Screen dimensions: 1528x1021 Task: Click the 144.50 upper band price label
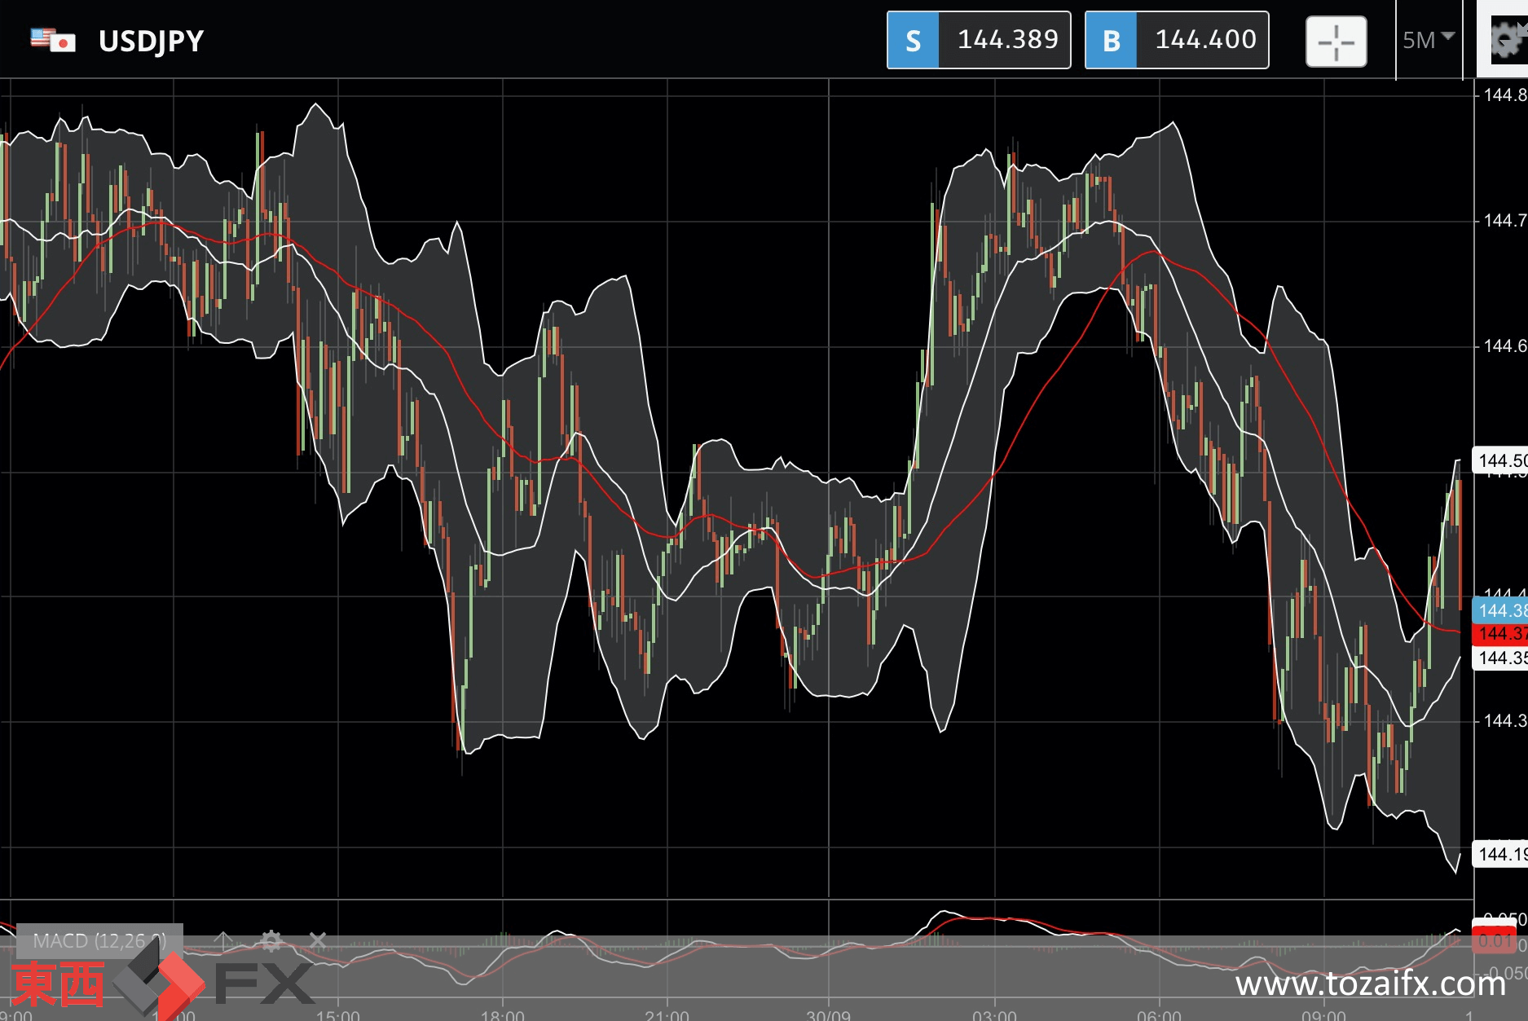[x=1500, y=460]
